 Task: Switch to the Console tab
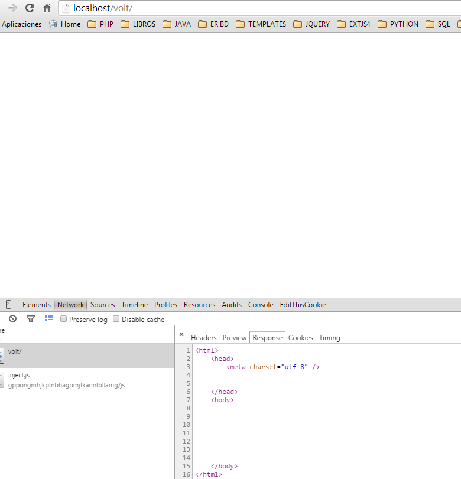(x=261, y=305)
